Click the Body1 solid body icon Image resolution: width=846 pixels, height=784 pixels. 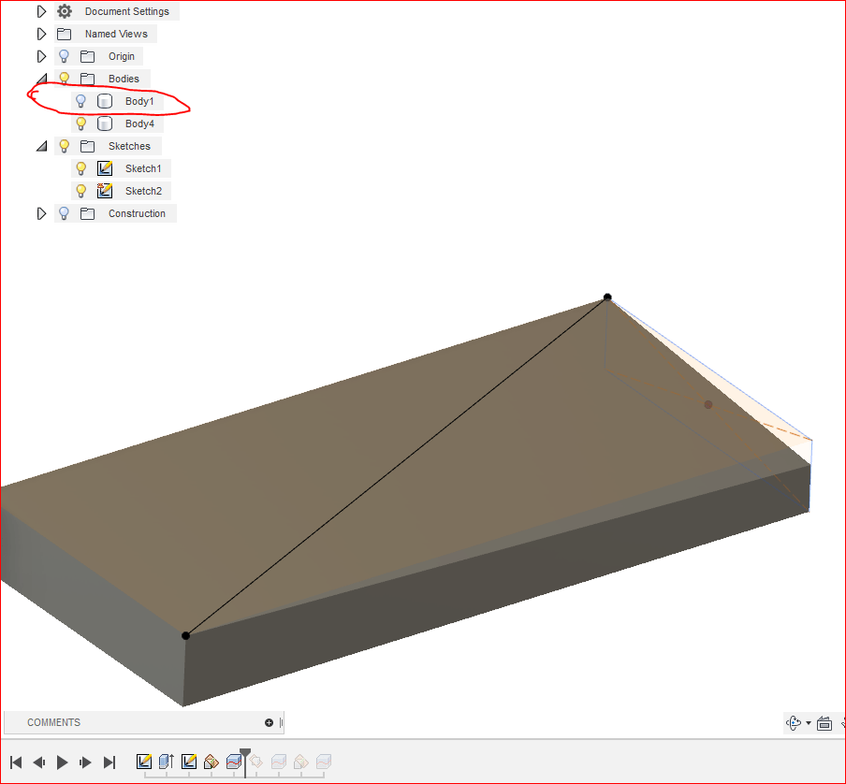[104, 100]
